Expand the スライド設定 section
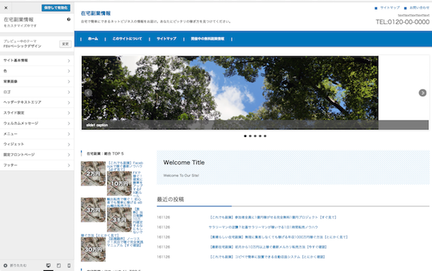 (x=37, y=113)
